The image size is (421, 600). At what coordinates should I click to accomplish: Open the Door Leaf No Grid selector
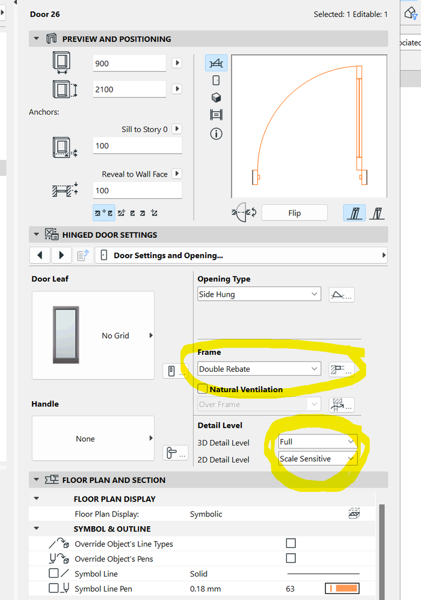93,335
